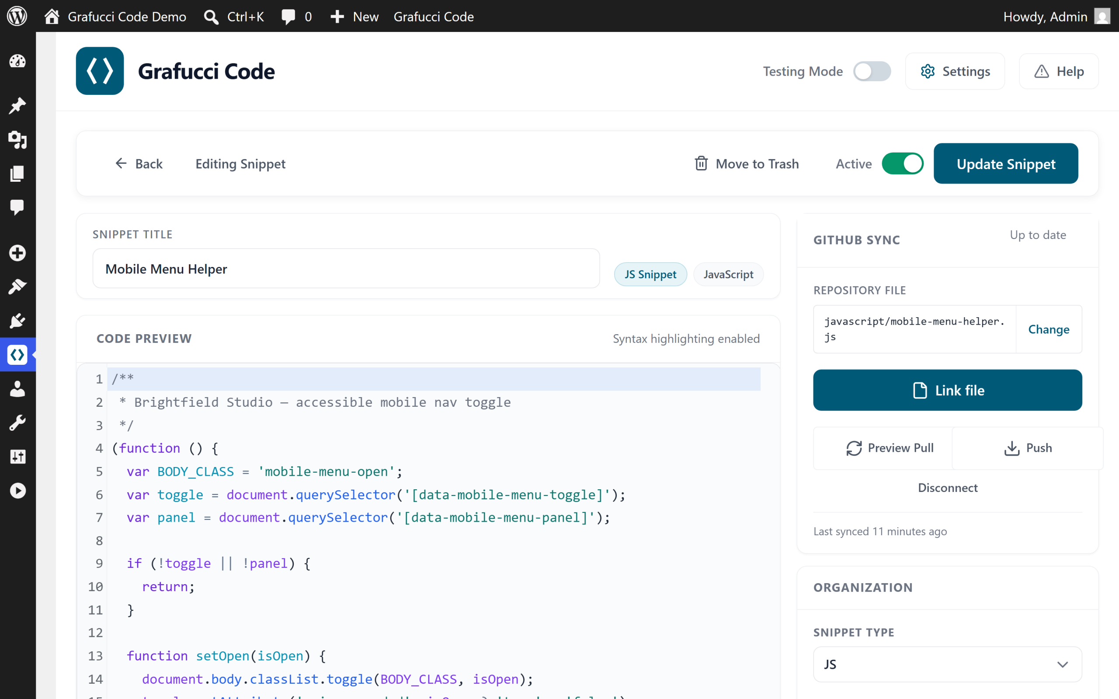Push snippet to GitHub
The width and height of the screenshot is (1119, 699).
point(1028,448)
